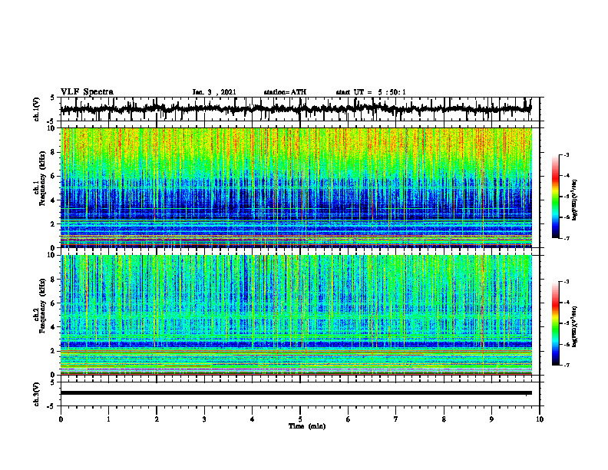Click the ch.1 frequency tick label '6'
Image resolution: width=608 pixels, height=470 pixels.
point(53,176)
